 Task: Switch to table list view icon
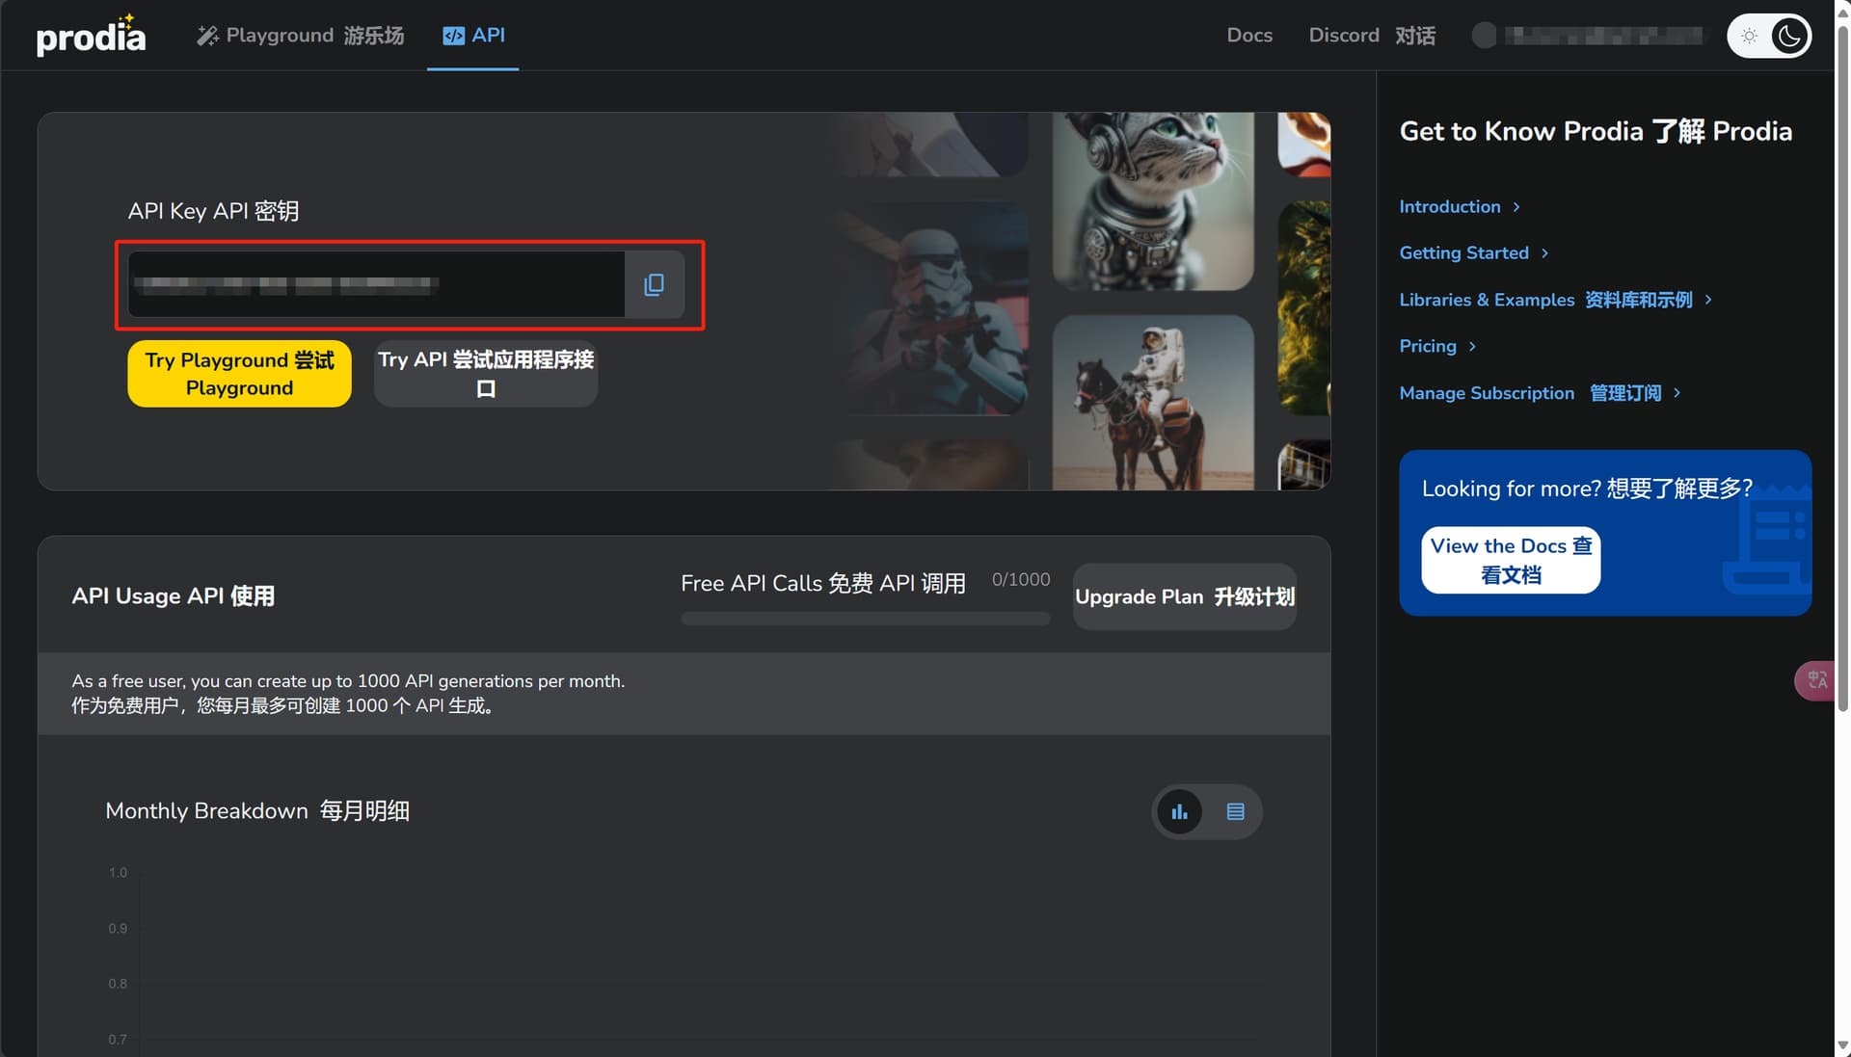coord(1235,812)
